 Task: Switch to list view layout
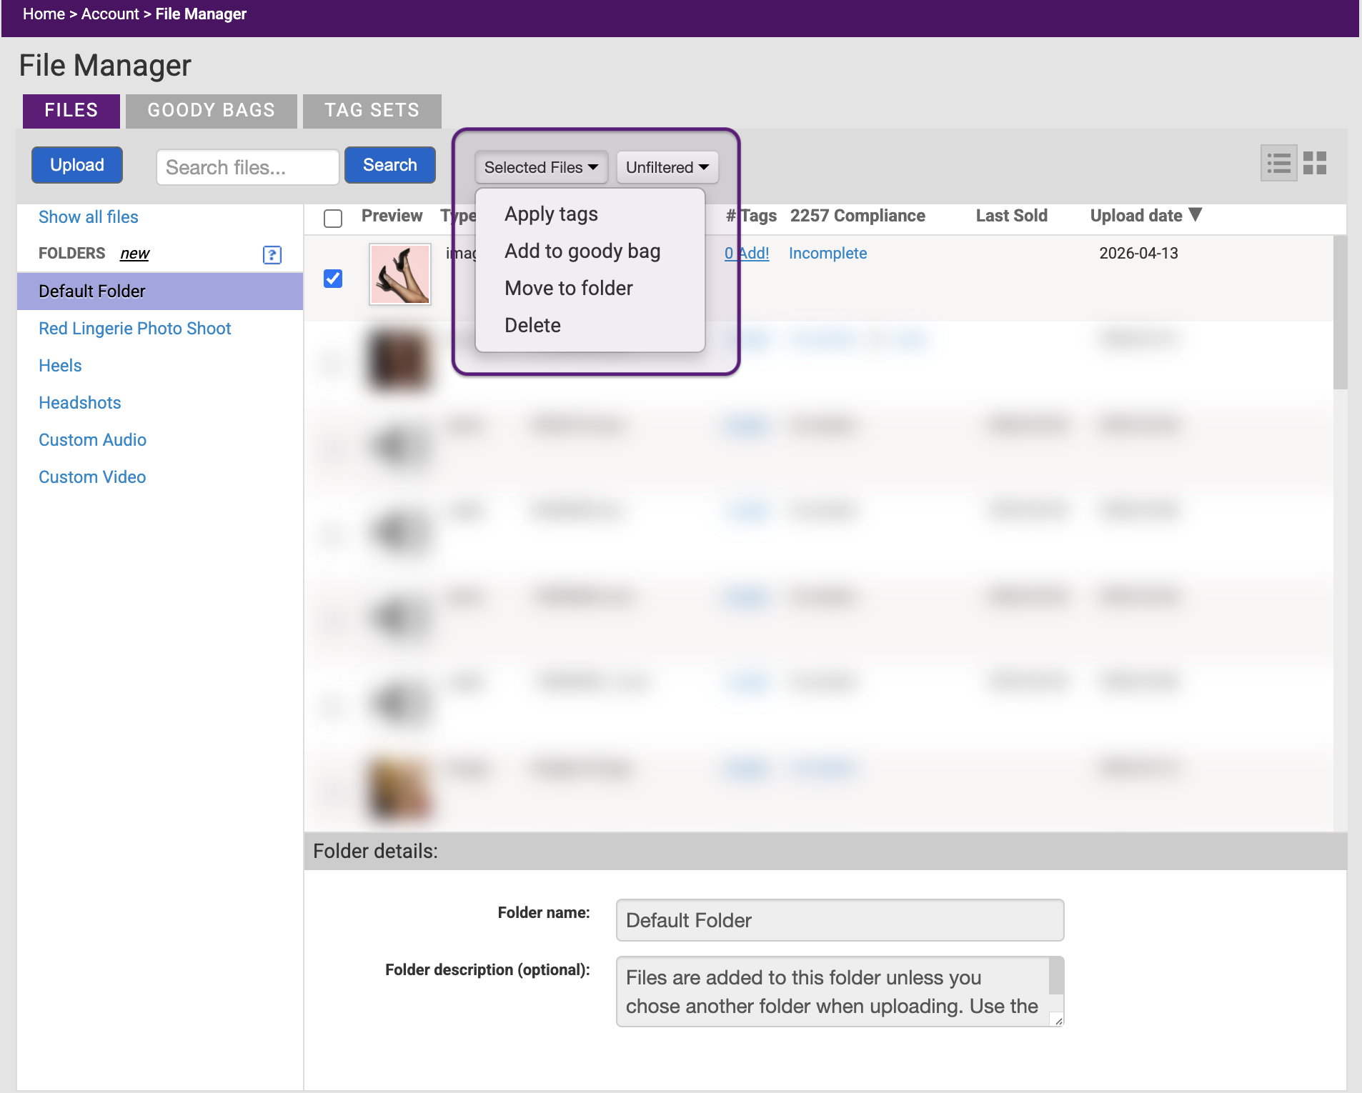coord(1278,164)
